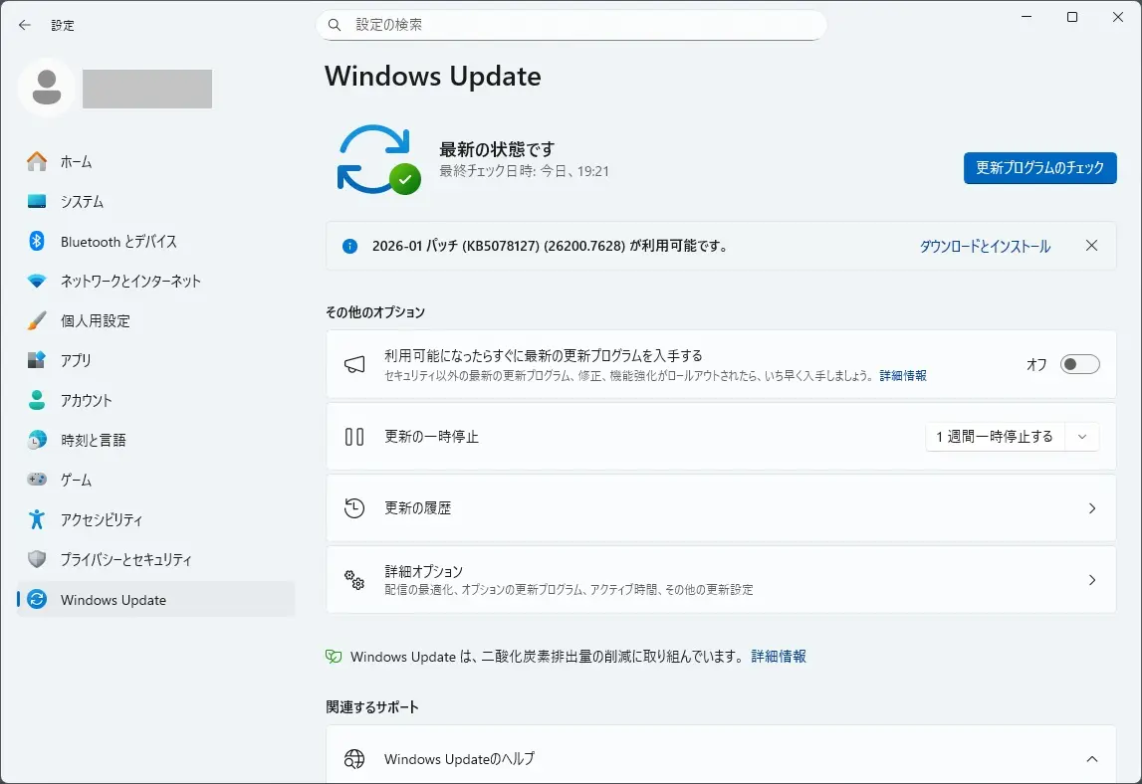Click the 設定の検索 search field
The width and height of the screenshot is (1142, 784).
coord(571,24)
